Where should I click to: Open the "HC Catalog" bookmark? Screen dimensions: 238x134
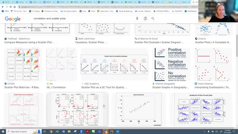(x=36, y=11)
